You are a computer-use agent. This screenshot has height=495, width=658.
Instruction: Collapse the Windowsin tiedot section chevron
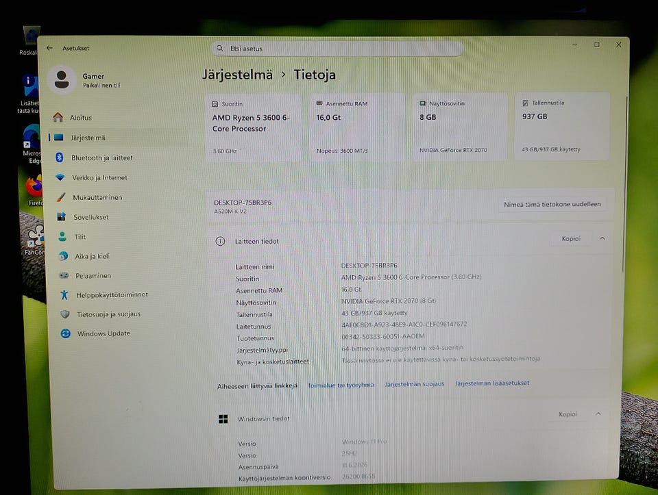click(x=598, y=414)
